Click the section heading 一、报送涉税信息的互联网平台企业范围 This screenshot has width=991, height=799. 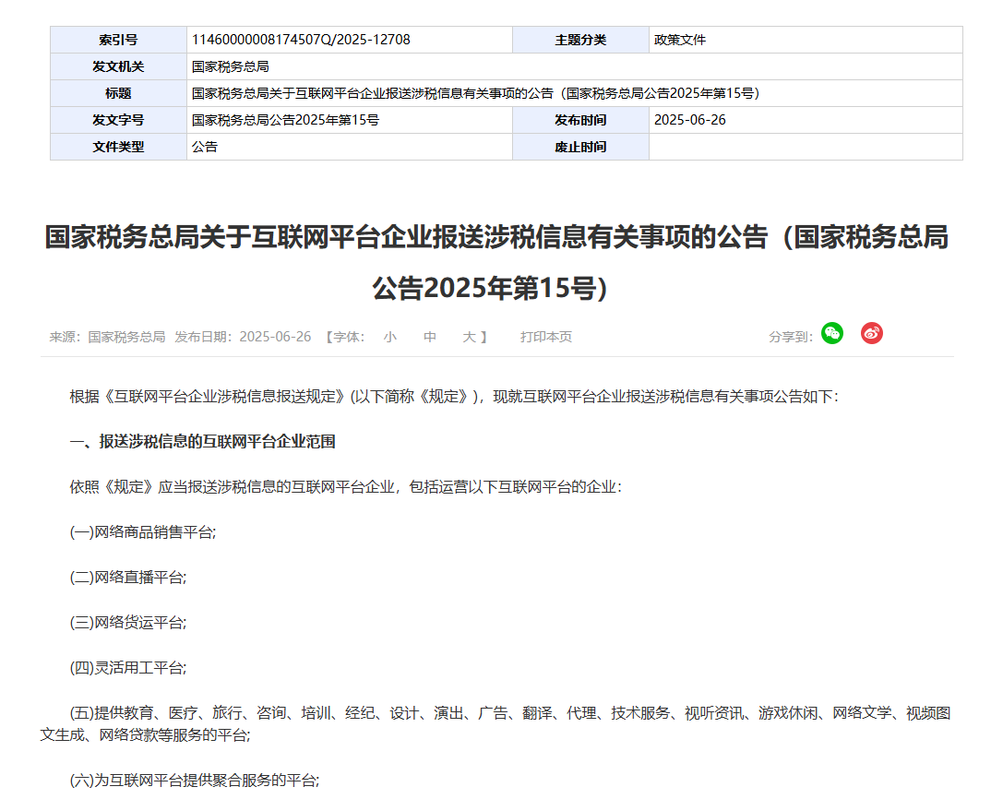(x=202, y=441)
